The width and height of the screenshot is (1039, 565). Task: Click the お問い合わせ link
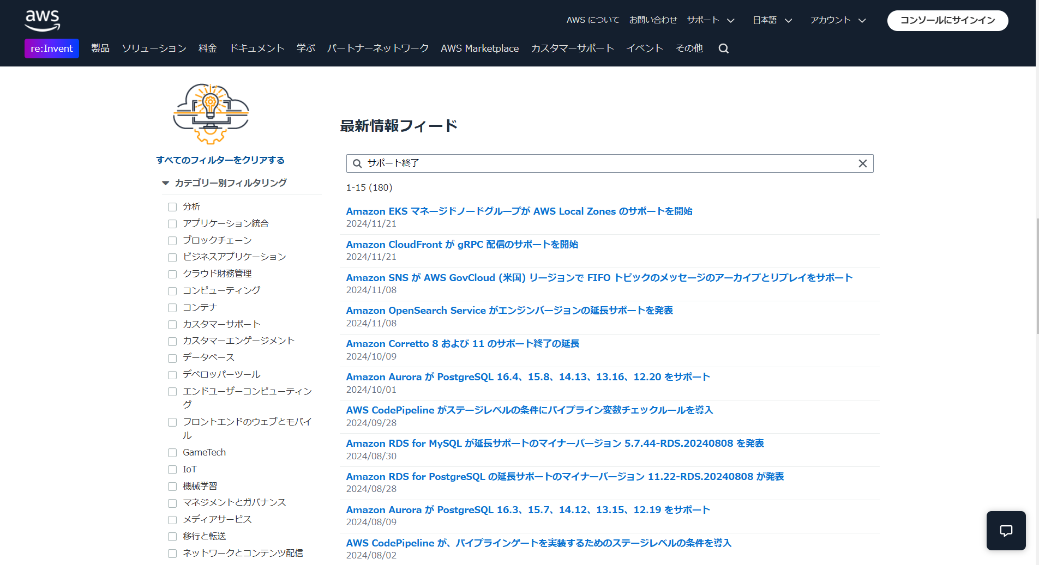tap(653, 20)
